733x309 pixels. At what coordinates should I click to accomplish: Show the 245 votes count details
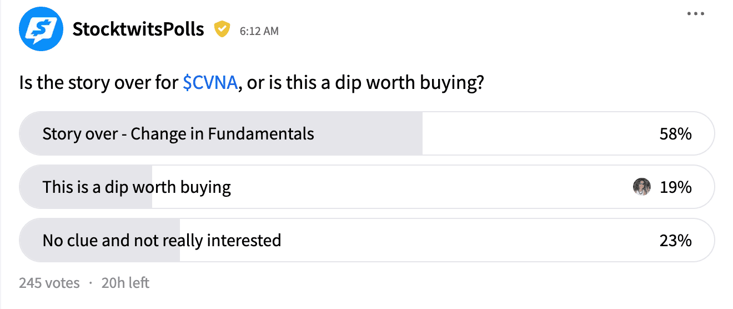click(x=49, y=283)
